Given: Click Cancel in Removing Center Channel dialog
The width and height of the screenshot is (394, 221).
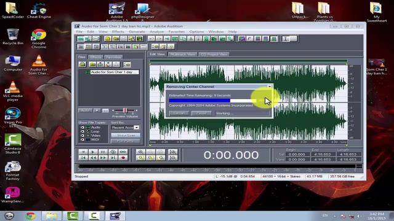Looking at the screenshot, I should pos(179,113).
